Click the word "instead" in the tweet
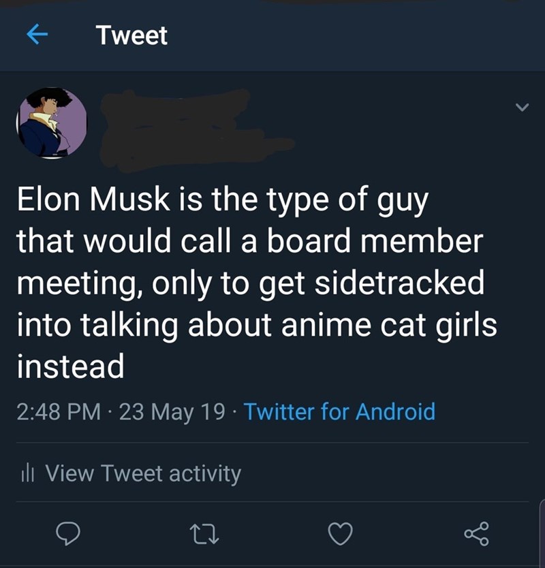 pyautogui.click(x=70, y=366)
